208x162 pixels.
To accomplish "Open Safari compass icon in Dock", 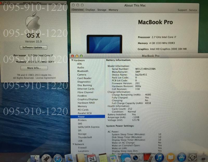I will coord(58,158).
